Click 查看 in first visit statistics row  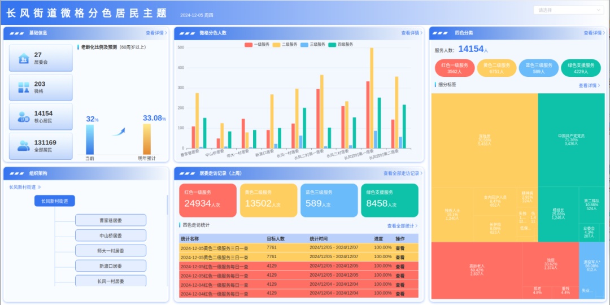tap(400, 248)
